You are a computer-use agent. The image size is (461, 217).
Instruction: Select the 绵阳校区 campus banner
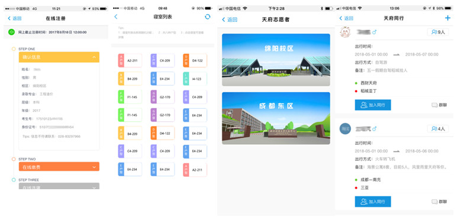[x=276, y=60]
